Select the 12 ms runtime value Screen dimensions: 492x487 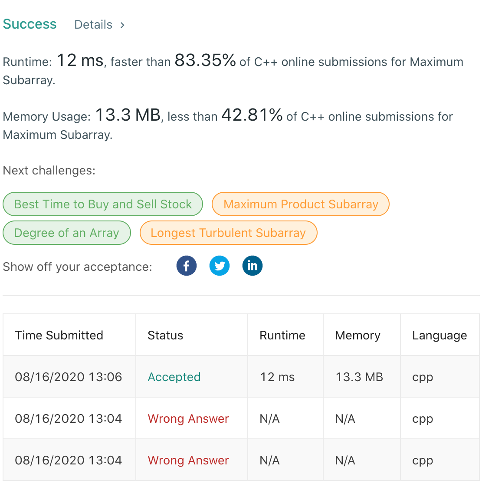coord(277,377)
